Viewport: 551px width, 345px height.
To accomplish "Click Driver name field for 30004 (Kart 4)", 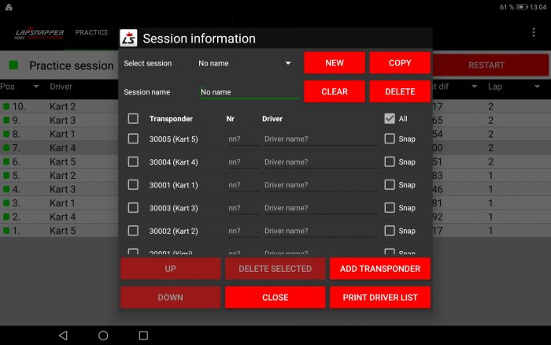I will coord(321,162).
